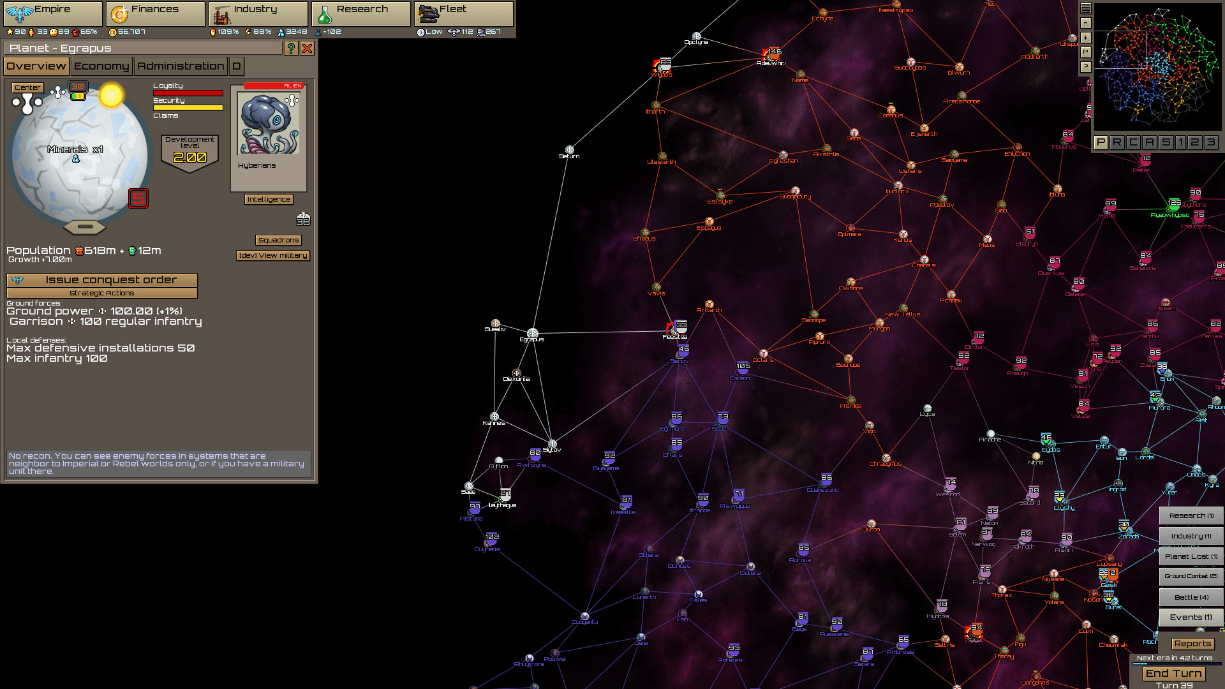The width and height of the screenshot is (1225, 689).
Task: Click the Center button on planet view
Action: coord(27,88)
